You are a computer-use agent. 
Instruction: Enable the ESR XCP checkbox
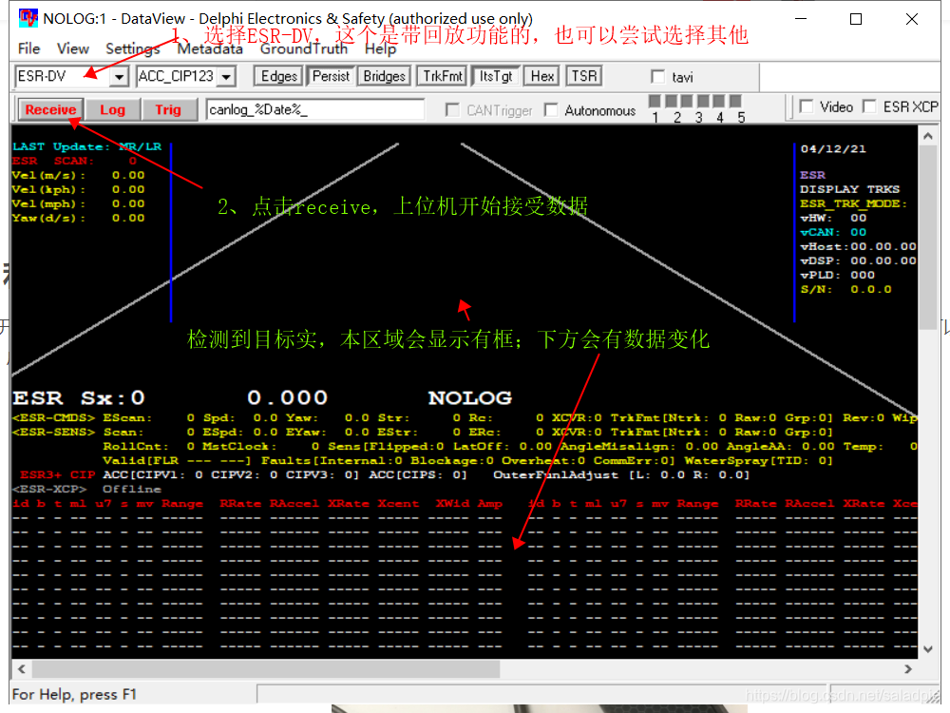click(x=870, y=106)
